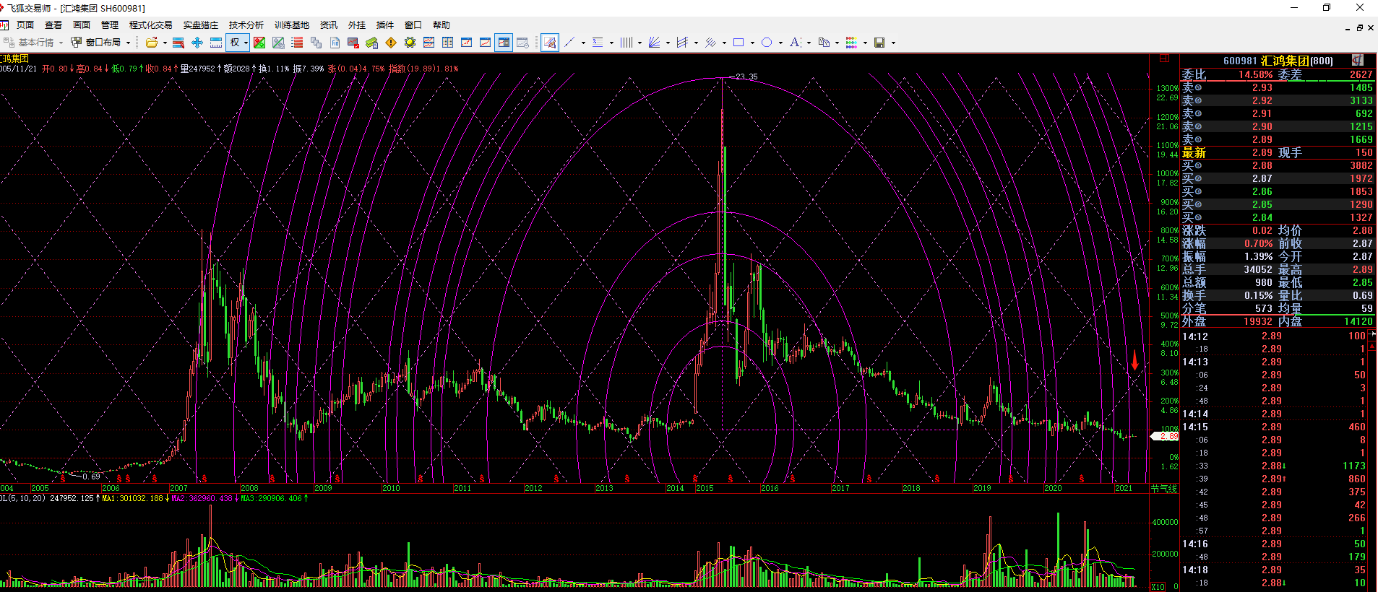This screenshot has width=1378, height=592.
Task: Select the blue crosshair move tool
Action: [x=197, y=43]
